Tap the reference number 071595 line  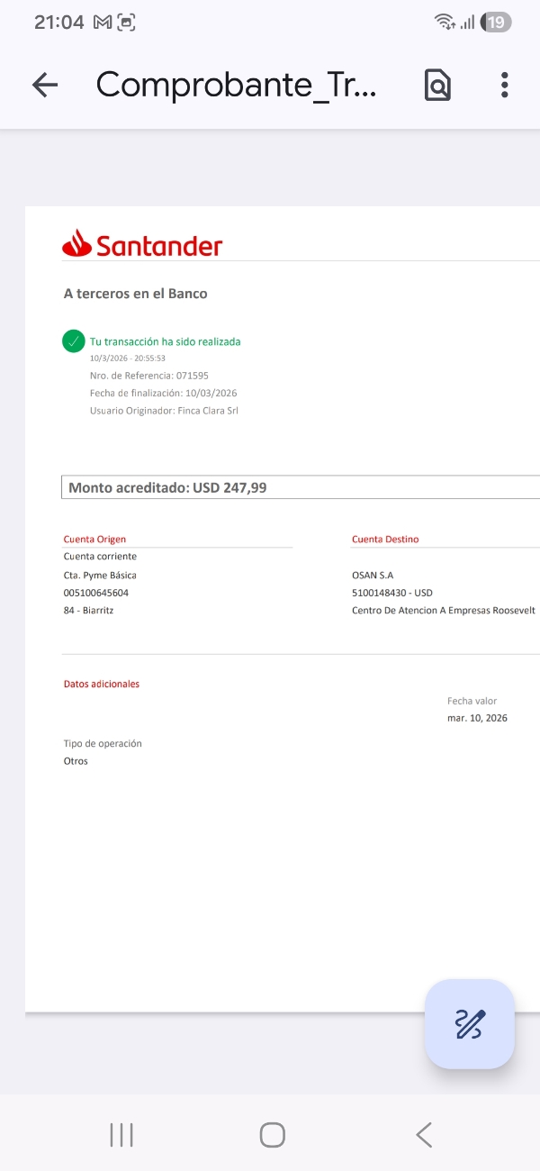(x=149, y=376)
